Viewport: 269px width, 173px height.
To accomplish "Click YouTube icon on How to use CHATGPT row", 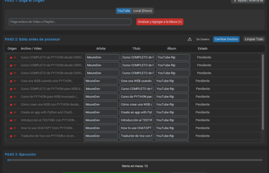I will [x=13, y=128].
